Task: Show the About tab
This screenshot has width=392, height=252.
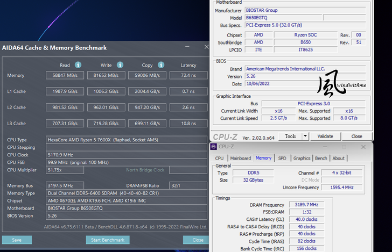Action: point(338,159)
